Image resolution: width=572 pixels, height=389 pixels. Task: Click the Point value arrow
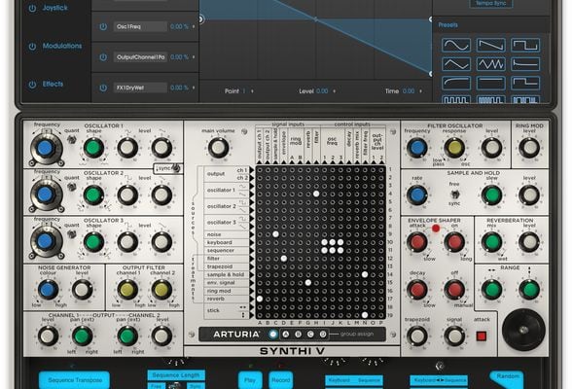point(252,91)
